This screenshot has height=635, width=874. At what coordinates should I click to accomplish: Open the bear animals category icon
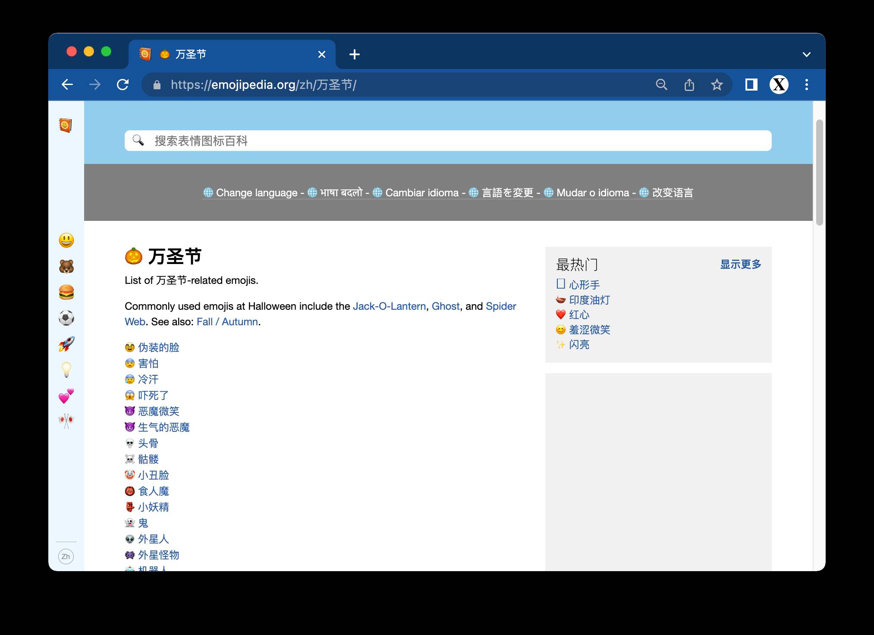point(66,266)
